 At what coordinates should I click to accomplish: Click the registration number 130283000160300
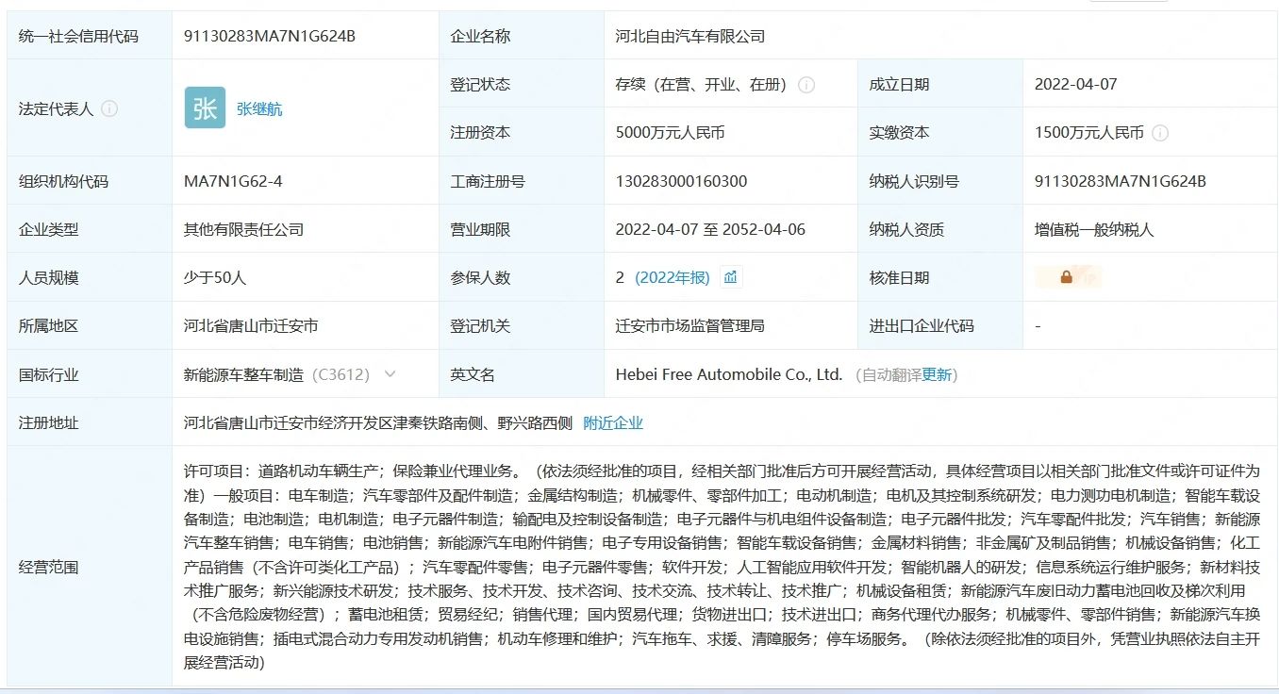[681, 181]
